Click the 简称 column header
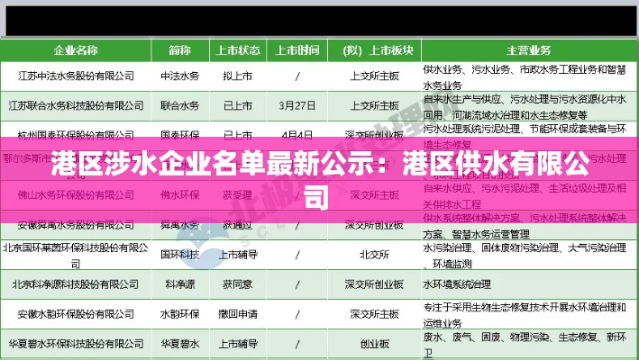This screenshot has width=639, height=360. [x=179, y=50]
